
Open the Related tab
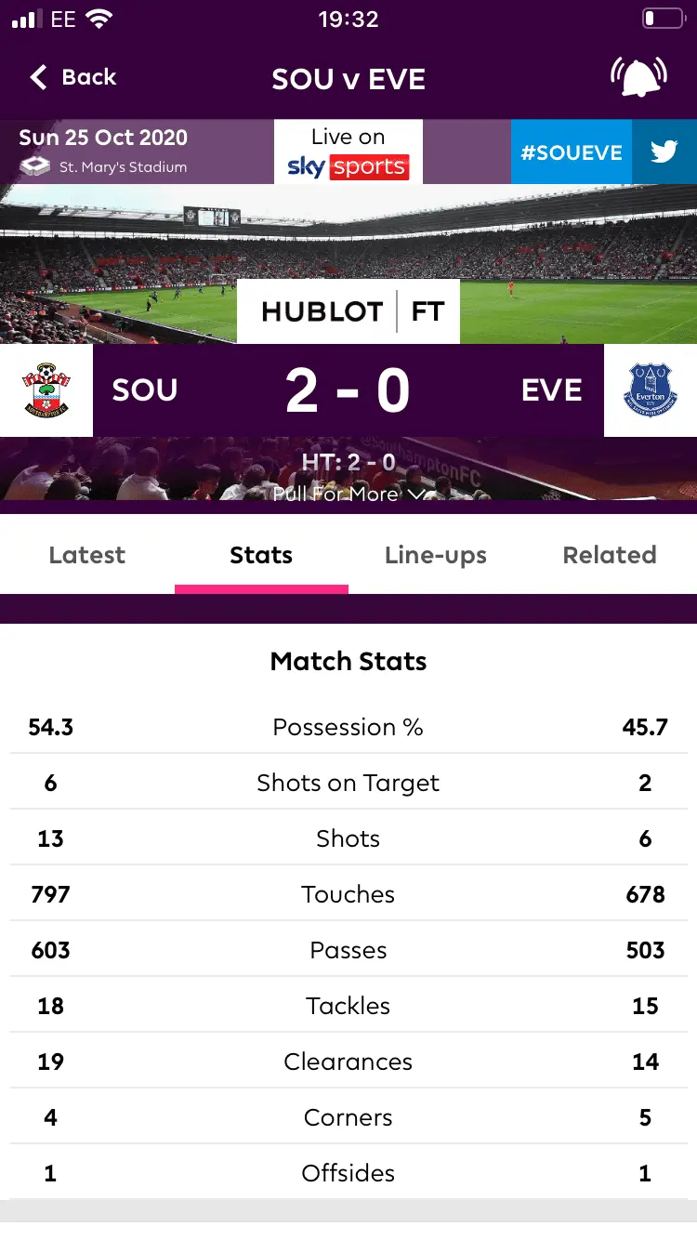pyautogui.click(x=610, y=555)
